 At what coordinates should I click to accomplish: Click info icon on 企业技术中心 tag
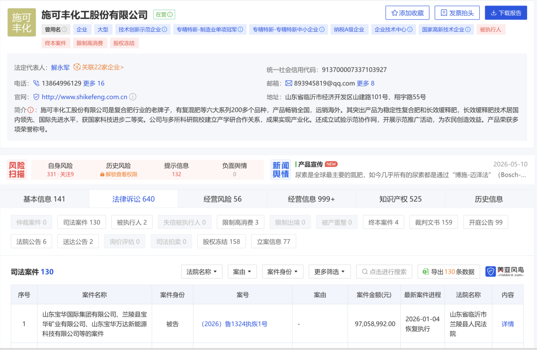410,29
